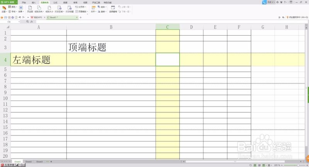The width and height of the screenshot is (309, 167).
Task: Open the help question mark menu
Action: [285, 2]
